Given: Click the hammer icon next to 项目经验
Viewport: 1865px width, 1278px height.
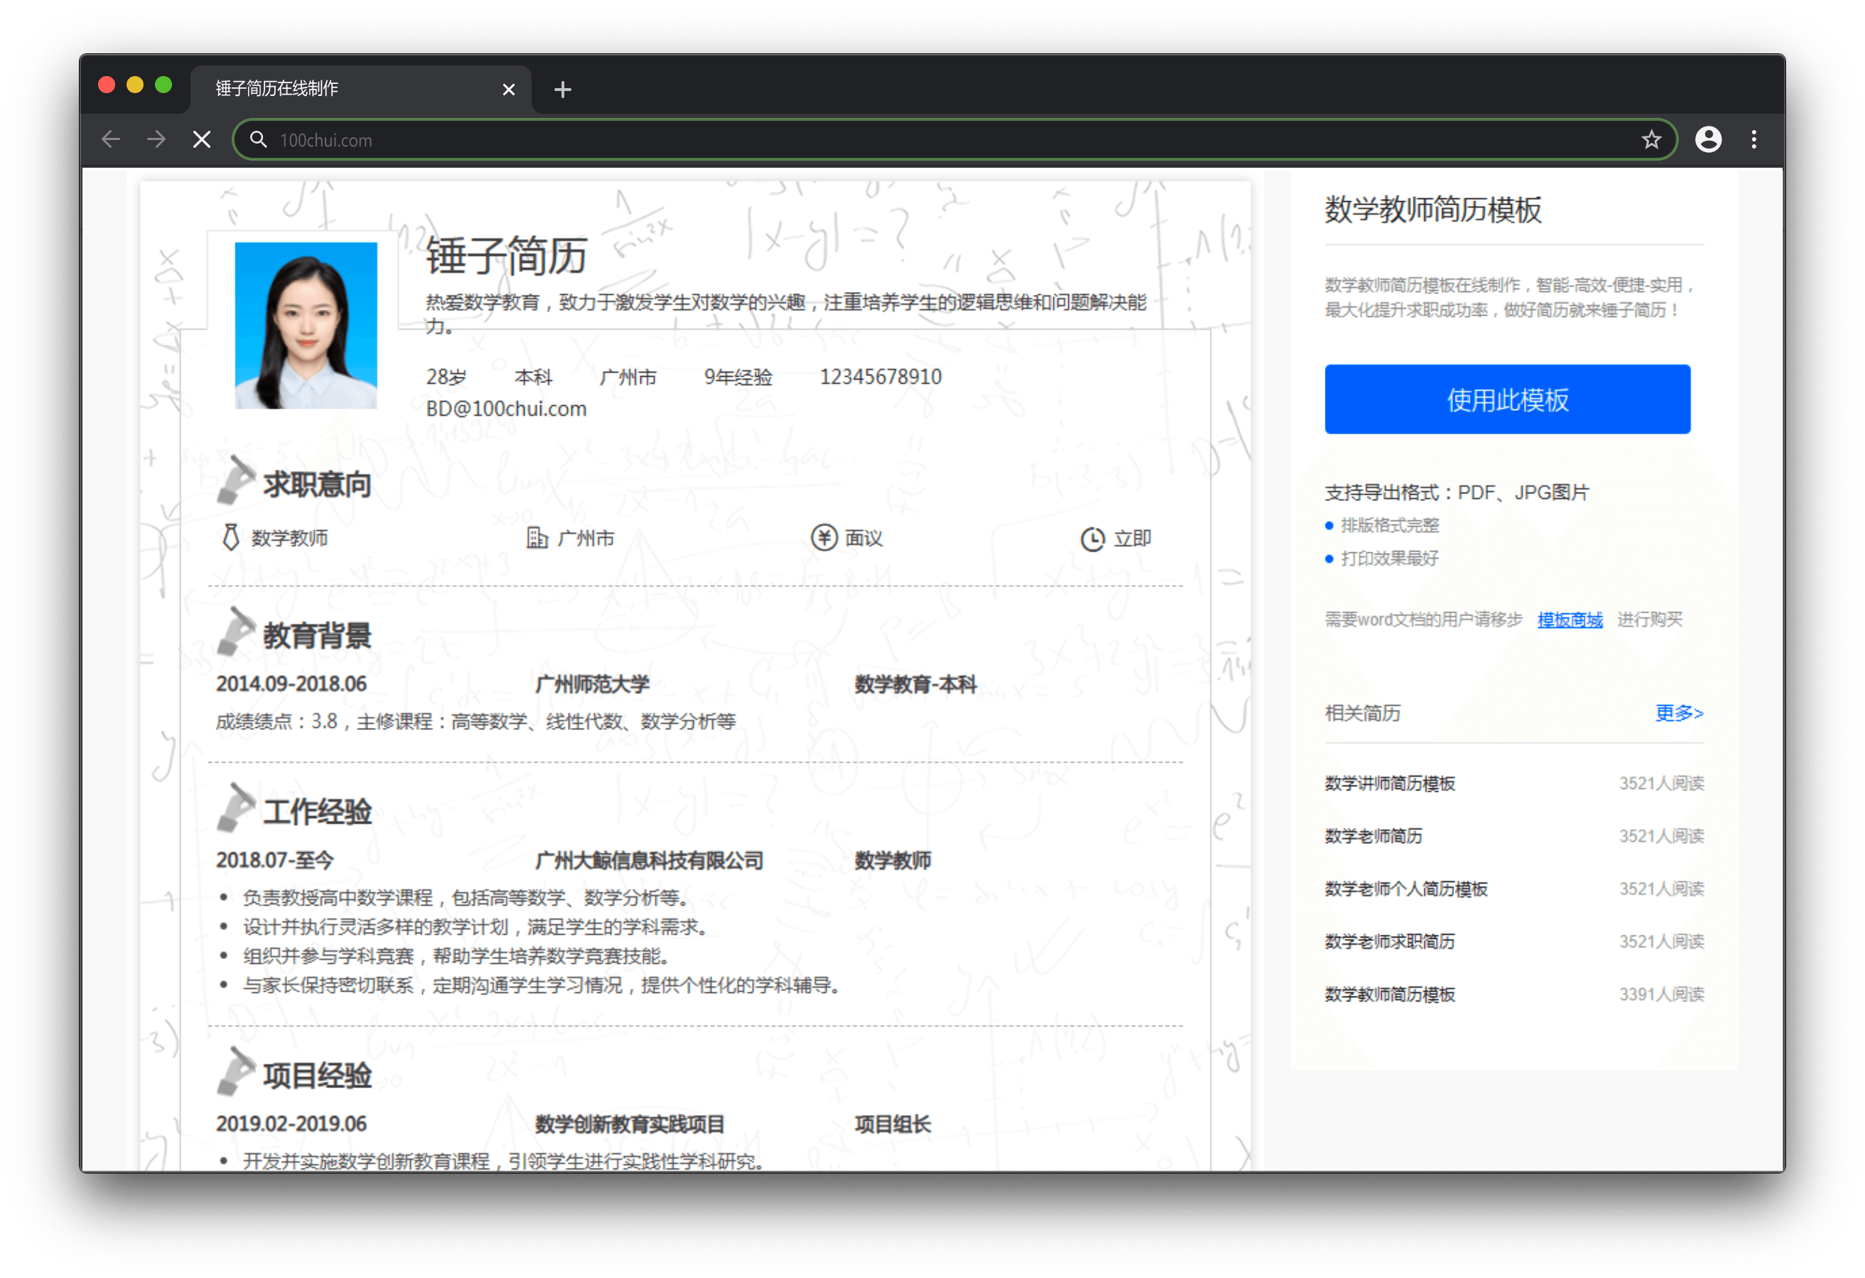Looking at the screenshot, I should click(x=236, y=1071).
